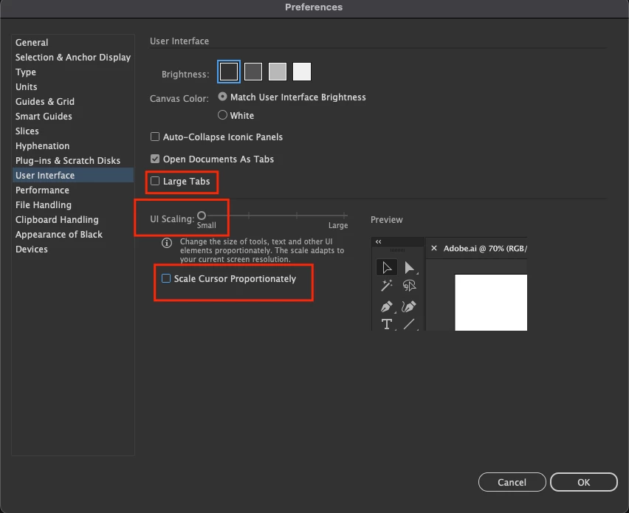Screen dimensions: 629x513
Task: Open General preferences category
Action: 72,43
